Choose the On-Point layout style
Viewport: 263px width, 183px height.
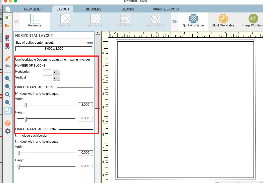point(65,20)
